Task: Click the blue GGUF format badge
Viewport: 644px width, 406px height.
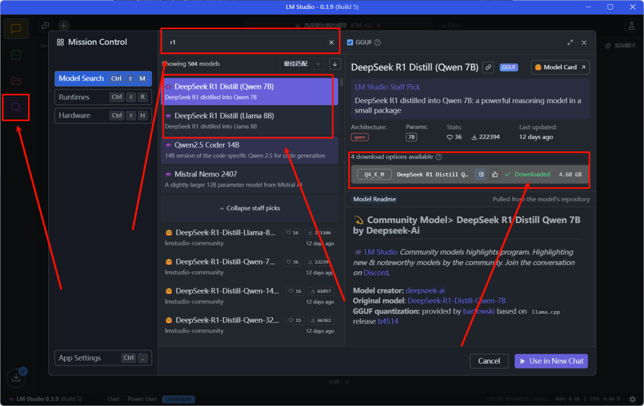Action: pos(509,67)
